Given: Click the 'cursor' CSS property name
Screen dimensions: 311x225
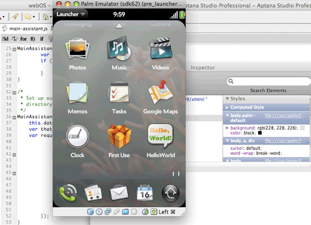Looking at the screenshot, I should coord(237,148).
